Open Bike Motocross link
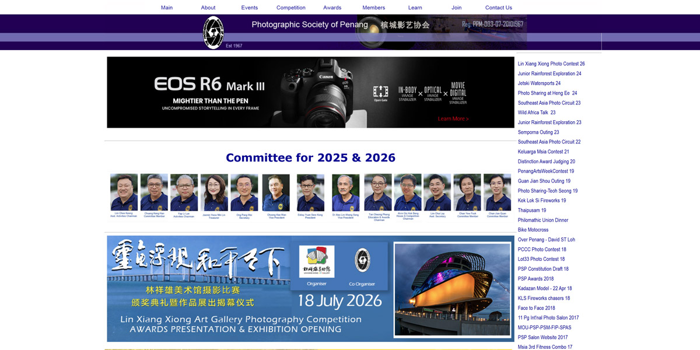This screenshot has width=700, height=350. [x=533, y=230]
